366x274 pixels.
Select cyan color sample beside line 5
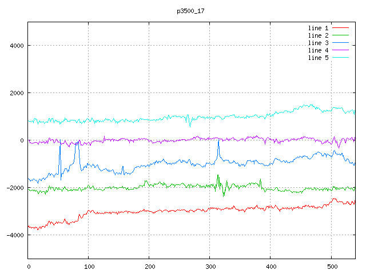(340, 58)
